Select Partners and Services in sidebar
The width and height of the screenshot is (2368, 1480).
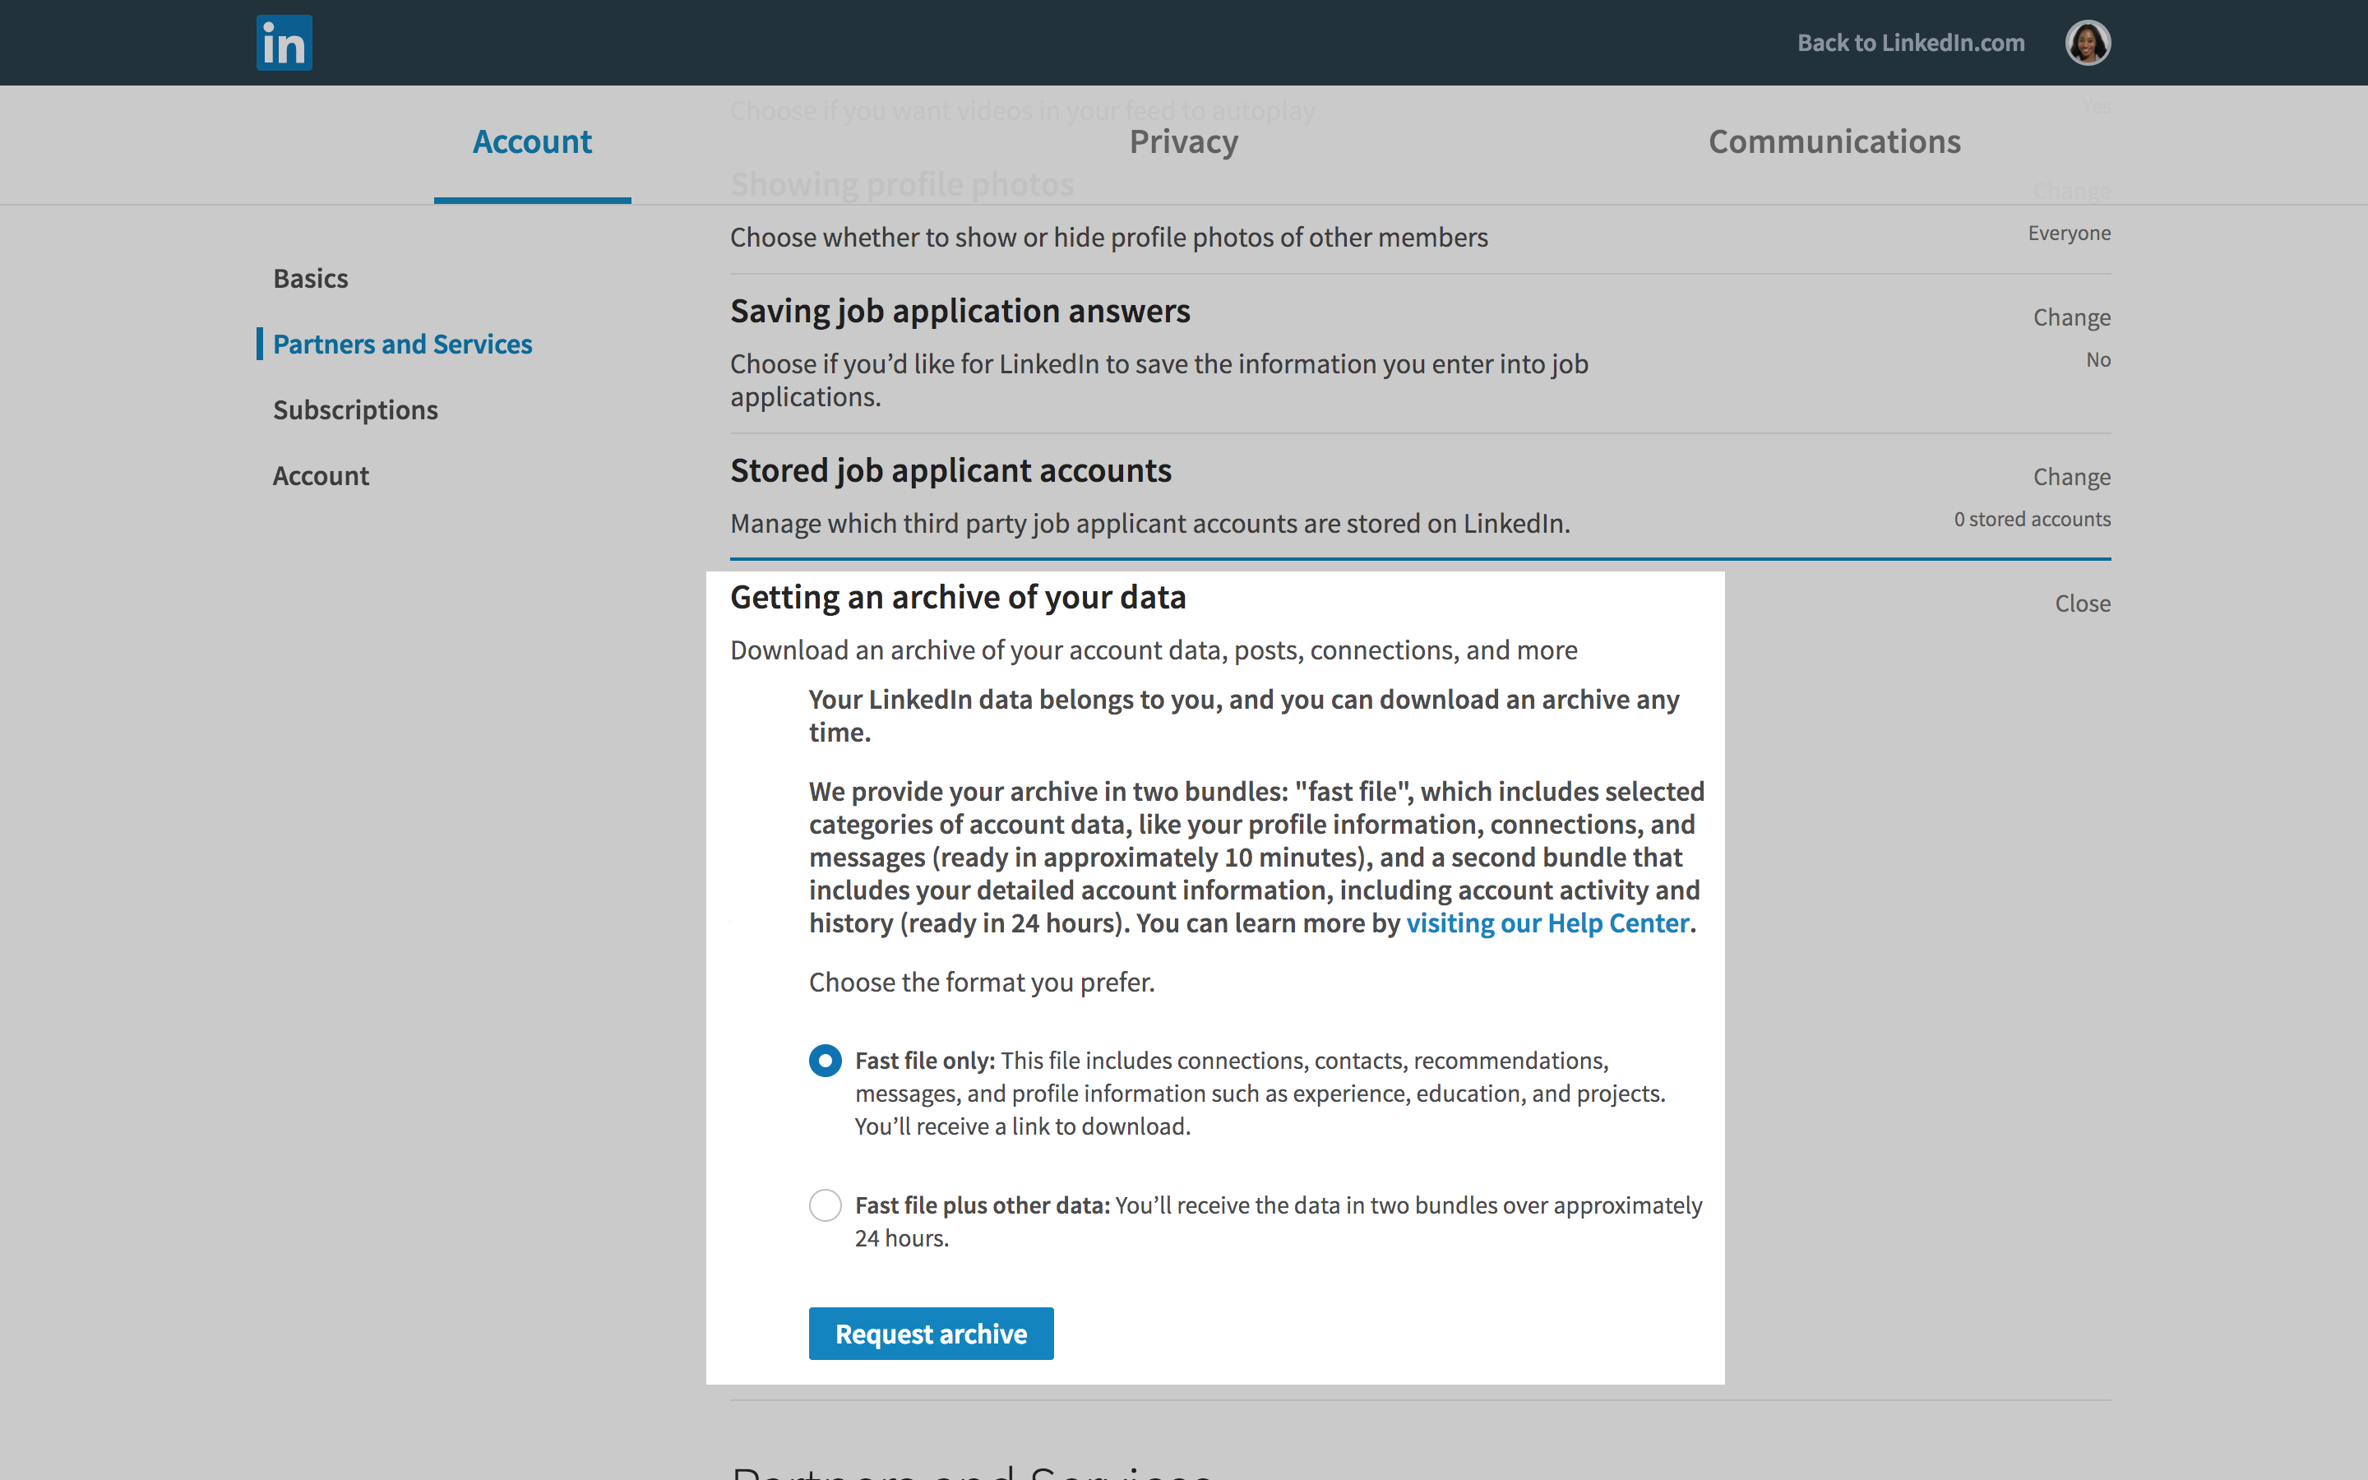click(x=402, y=345)
